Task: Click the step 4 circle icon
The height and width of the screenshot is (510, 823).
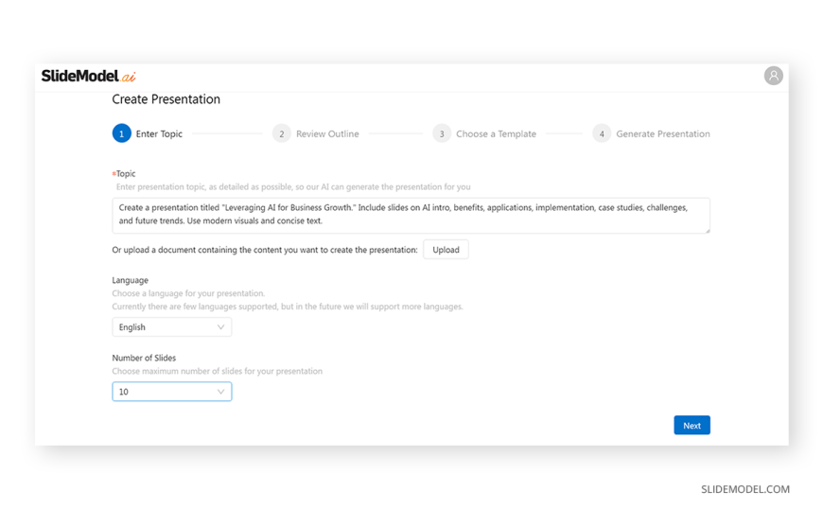Action: (602, 133)
